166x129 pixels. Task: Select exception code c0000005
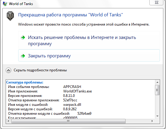coord(70,117)
